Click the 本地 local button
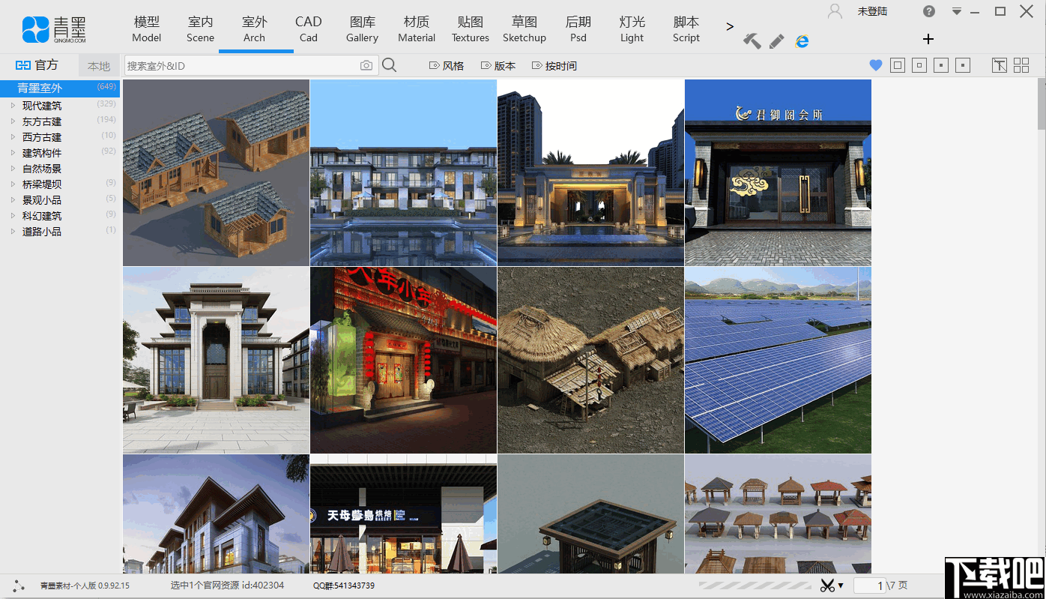 tap(99, 66)
